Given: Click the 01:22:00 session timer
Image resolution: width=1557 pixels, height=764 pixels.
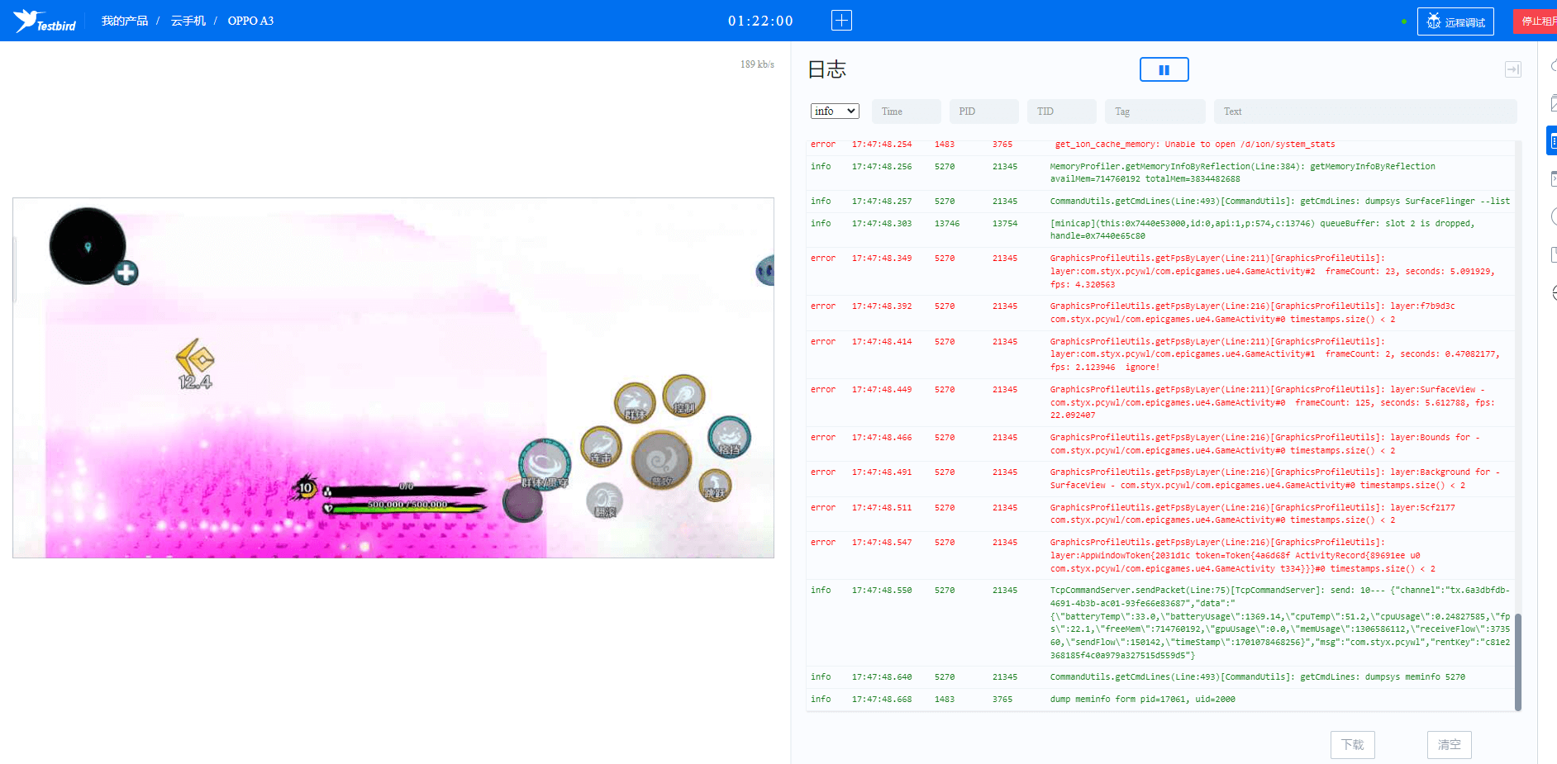Looking at the screenshot, I should coord(760,21).
